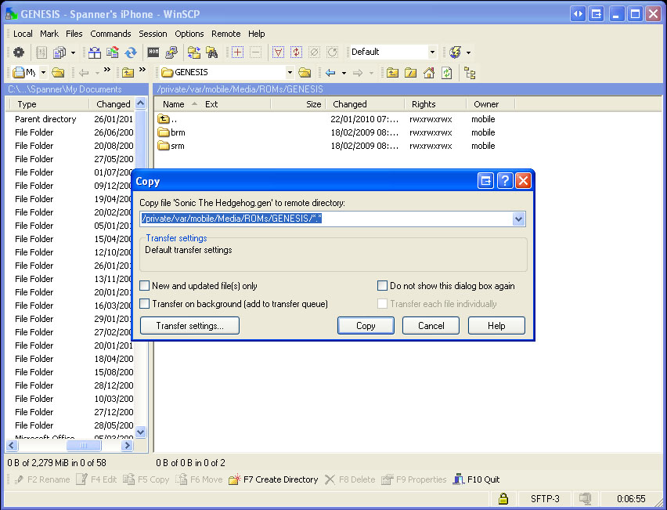Open remote directory folder icon next to GENESIS
Screen dimensions: 667x510
(305, 73)
